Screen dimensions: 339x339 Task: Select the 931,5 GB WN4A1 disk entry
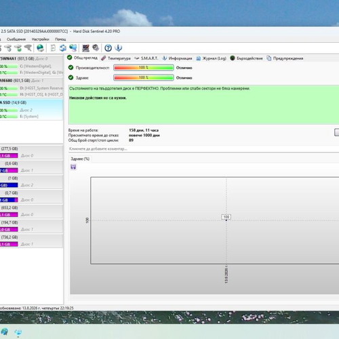(x=31, y=66)
